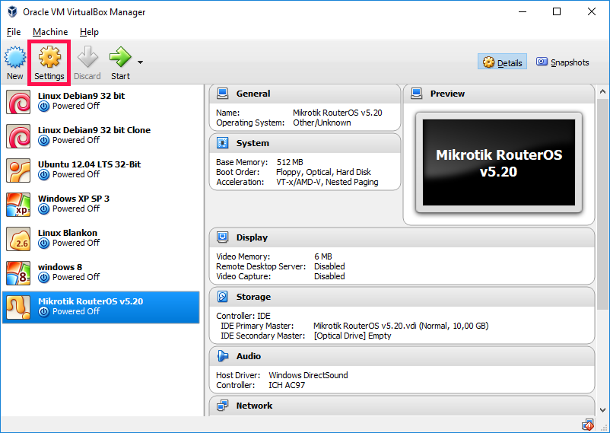
Task: Click the [Optical Drive] Empty value
Action: 352,336
